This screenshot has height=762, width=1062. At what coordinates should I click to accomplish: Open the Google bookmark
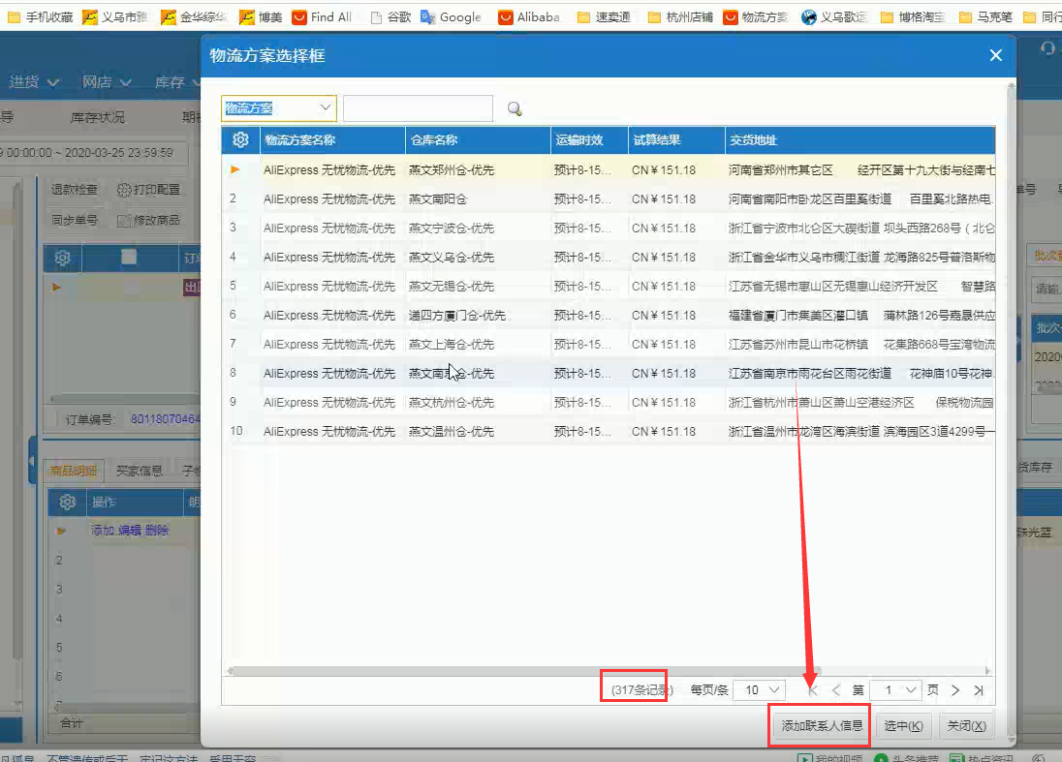pos(452,16)
